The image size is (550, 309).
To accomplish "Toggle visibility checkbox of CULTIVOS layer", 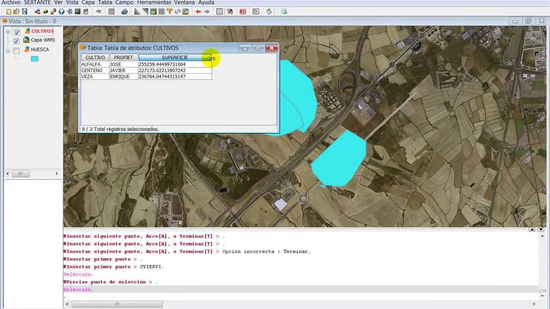I will click(17, 32).
